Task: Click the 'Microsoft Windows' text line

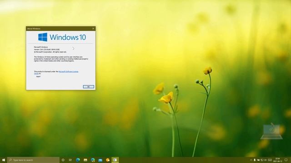Action: [41, 47]
